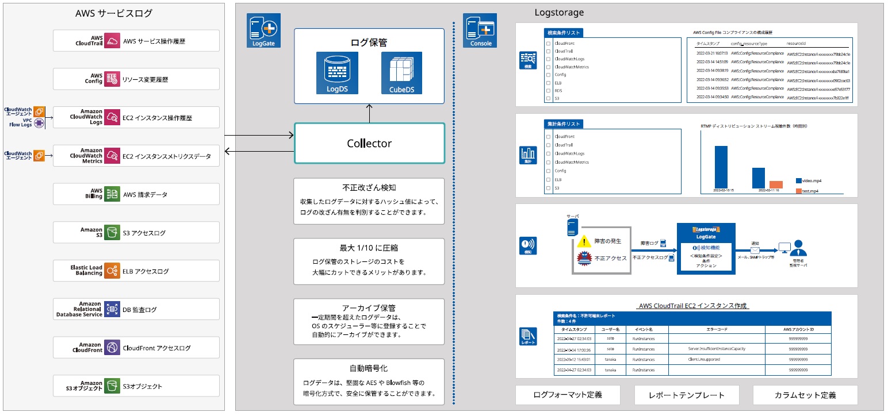Click the タイムスタンプ column header in the report table
Viewport: 888px width, 416px height.
(x=574, y=329)
